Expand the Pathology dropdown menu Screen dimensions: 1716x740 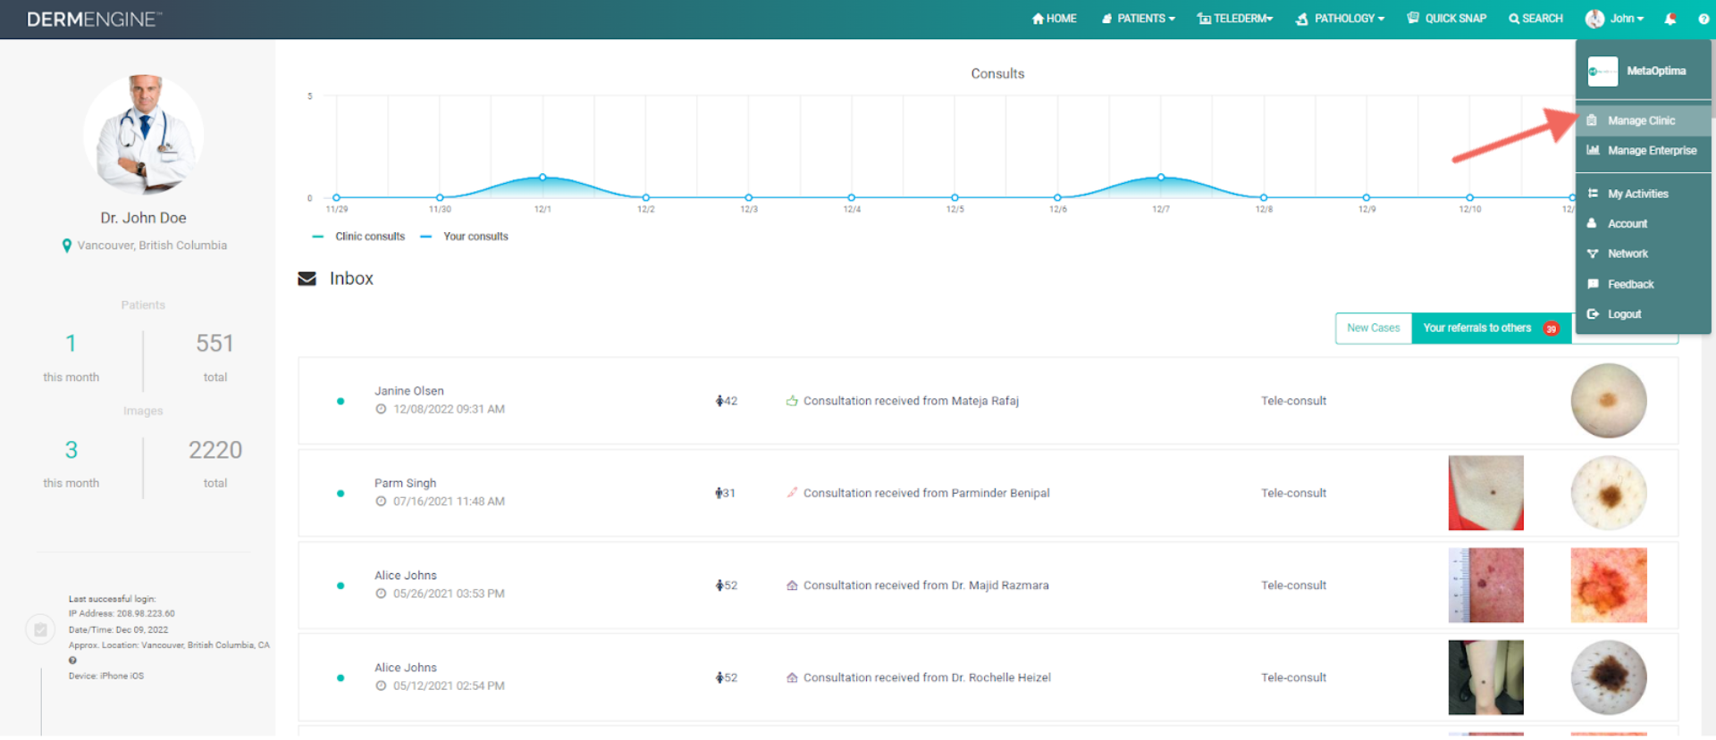click(x=1340, y=19)
